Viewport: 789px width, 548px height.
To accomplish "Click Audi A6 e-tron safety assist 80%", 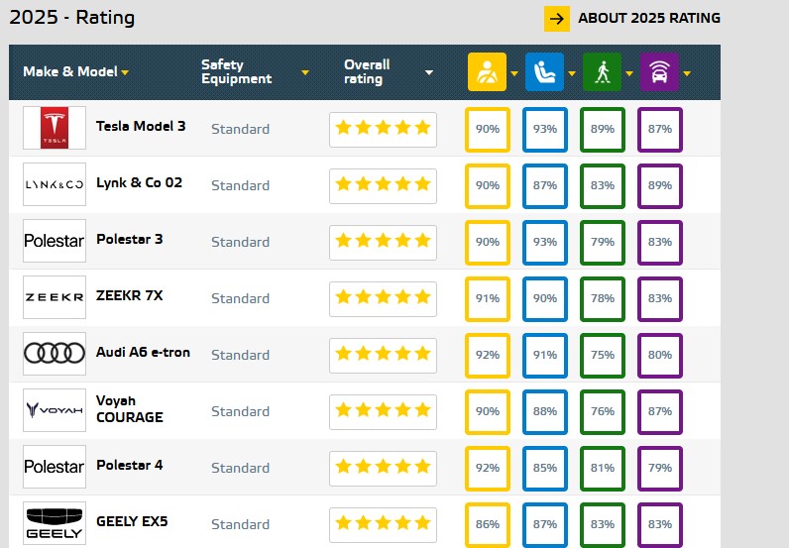I will click(x=660, y=356).
